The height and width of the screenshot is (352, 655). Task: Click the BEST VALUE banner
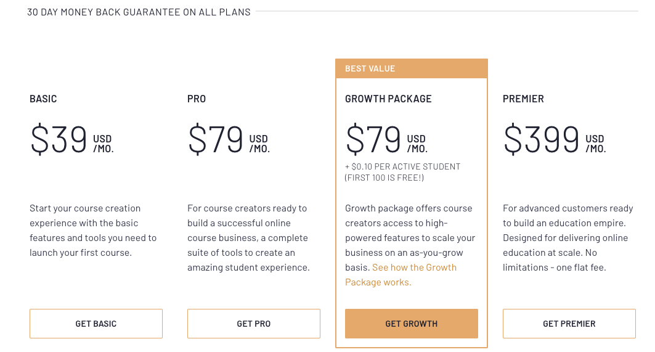[x=412, y=68]
